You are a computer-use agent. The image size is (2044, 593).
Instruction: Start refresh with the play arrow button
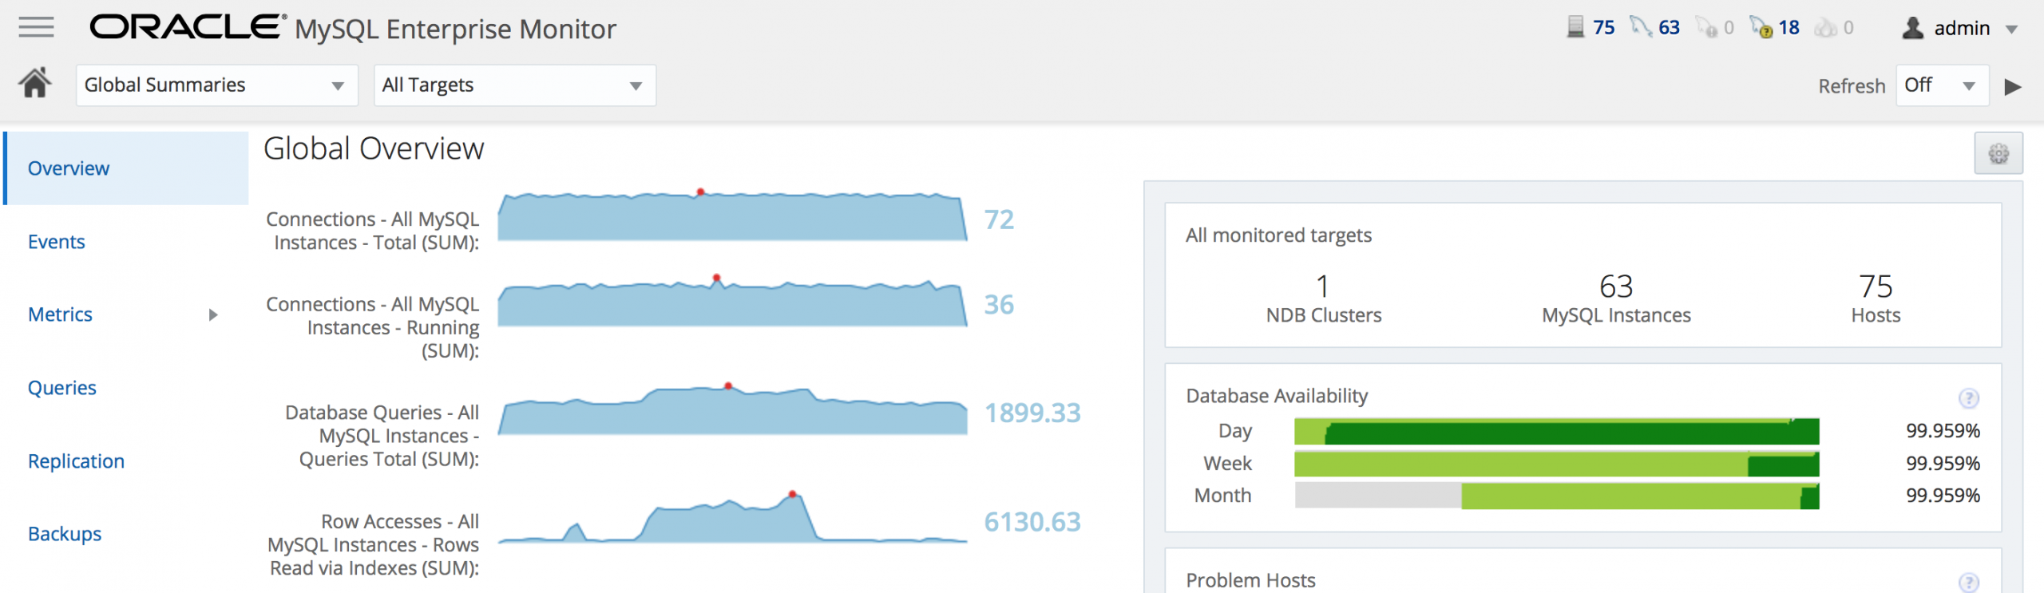pyautogui.click(x=2013, y=86)
